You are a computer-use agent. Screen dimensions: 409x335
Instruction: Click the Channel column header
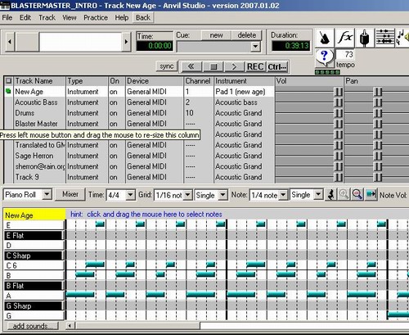[198, 81]
